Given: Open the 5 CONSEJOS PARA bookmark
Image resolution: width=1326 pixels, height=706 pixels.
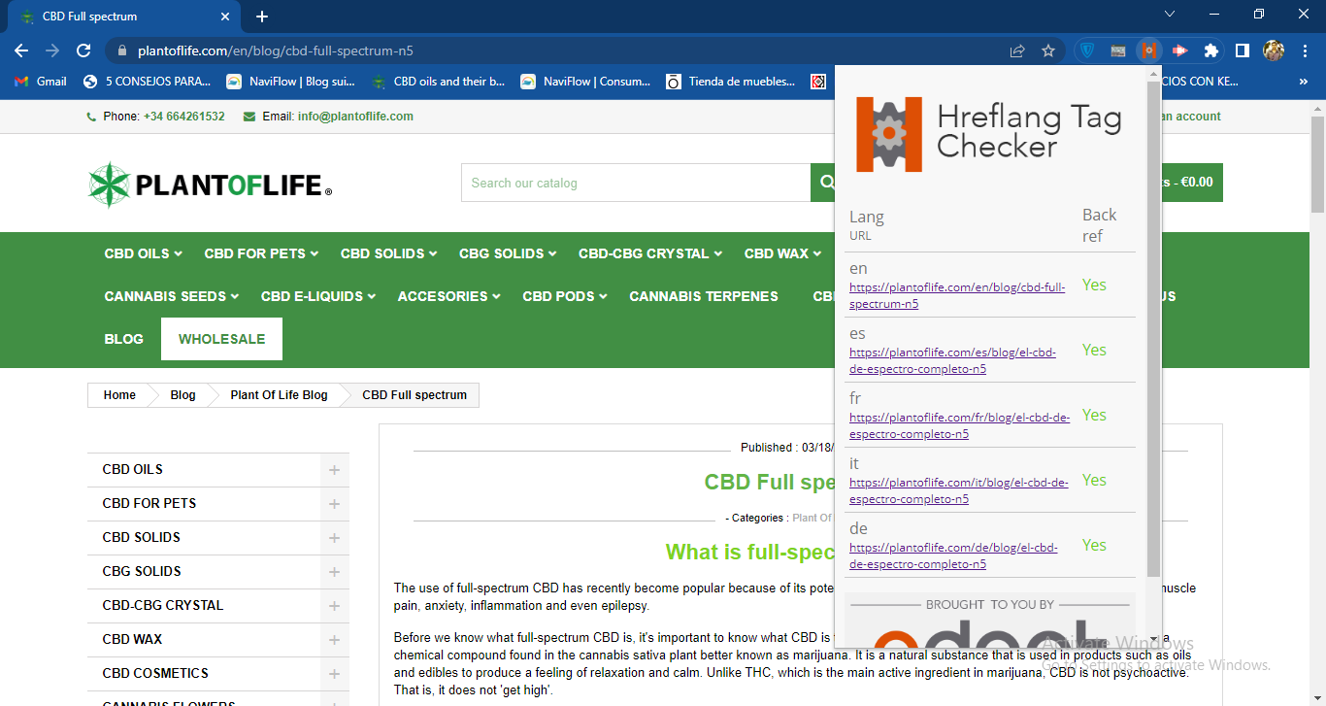Looking at the screenshot, I should 148,82.
